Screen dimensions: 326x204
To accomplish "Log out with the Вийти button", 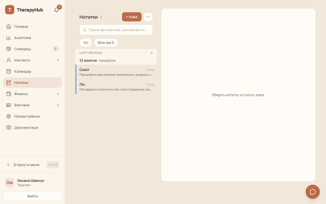I will pos(33,196).
